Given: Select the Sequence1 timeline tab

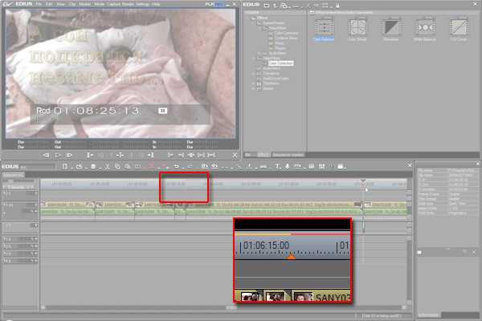Looking at the screenshot, I should tap(14, 175).
